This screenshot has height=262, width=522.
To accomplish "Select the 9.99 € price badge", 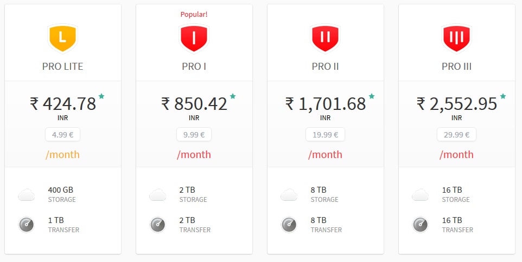I will 194,134.
